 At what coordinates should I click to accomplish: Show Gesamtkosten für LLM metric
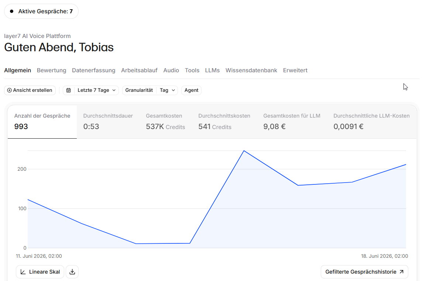click(292, 122)
